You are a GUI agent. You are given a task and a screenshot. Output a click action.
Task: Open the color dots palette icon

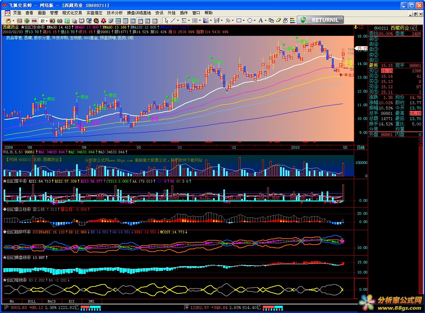292,21
